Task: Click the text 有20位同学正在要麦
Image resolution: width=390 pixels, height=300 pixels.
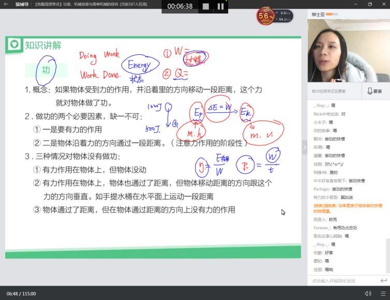Action: (328, 92)
